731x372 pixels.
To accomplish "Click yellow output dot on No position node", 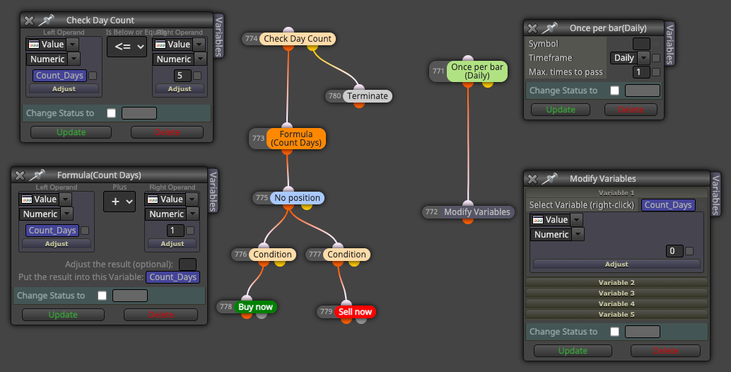I will (306, 206).
